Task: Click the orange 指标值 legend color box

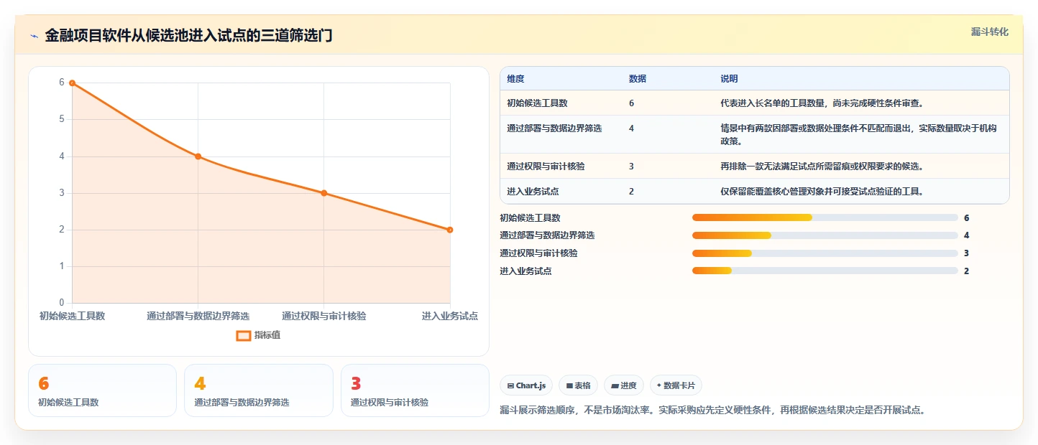Action: (x=244, y=335)
